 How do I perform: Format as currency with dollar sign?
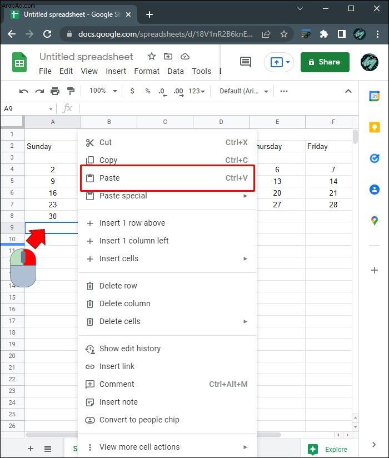tap(132, 91)
